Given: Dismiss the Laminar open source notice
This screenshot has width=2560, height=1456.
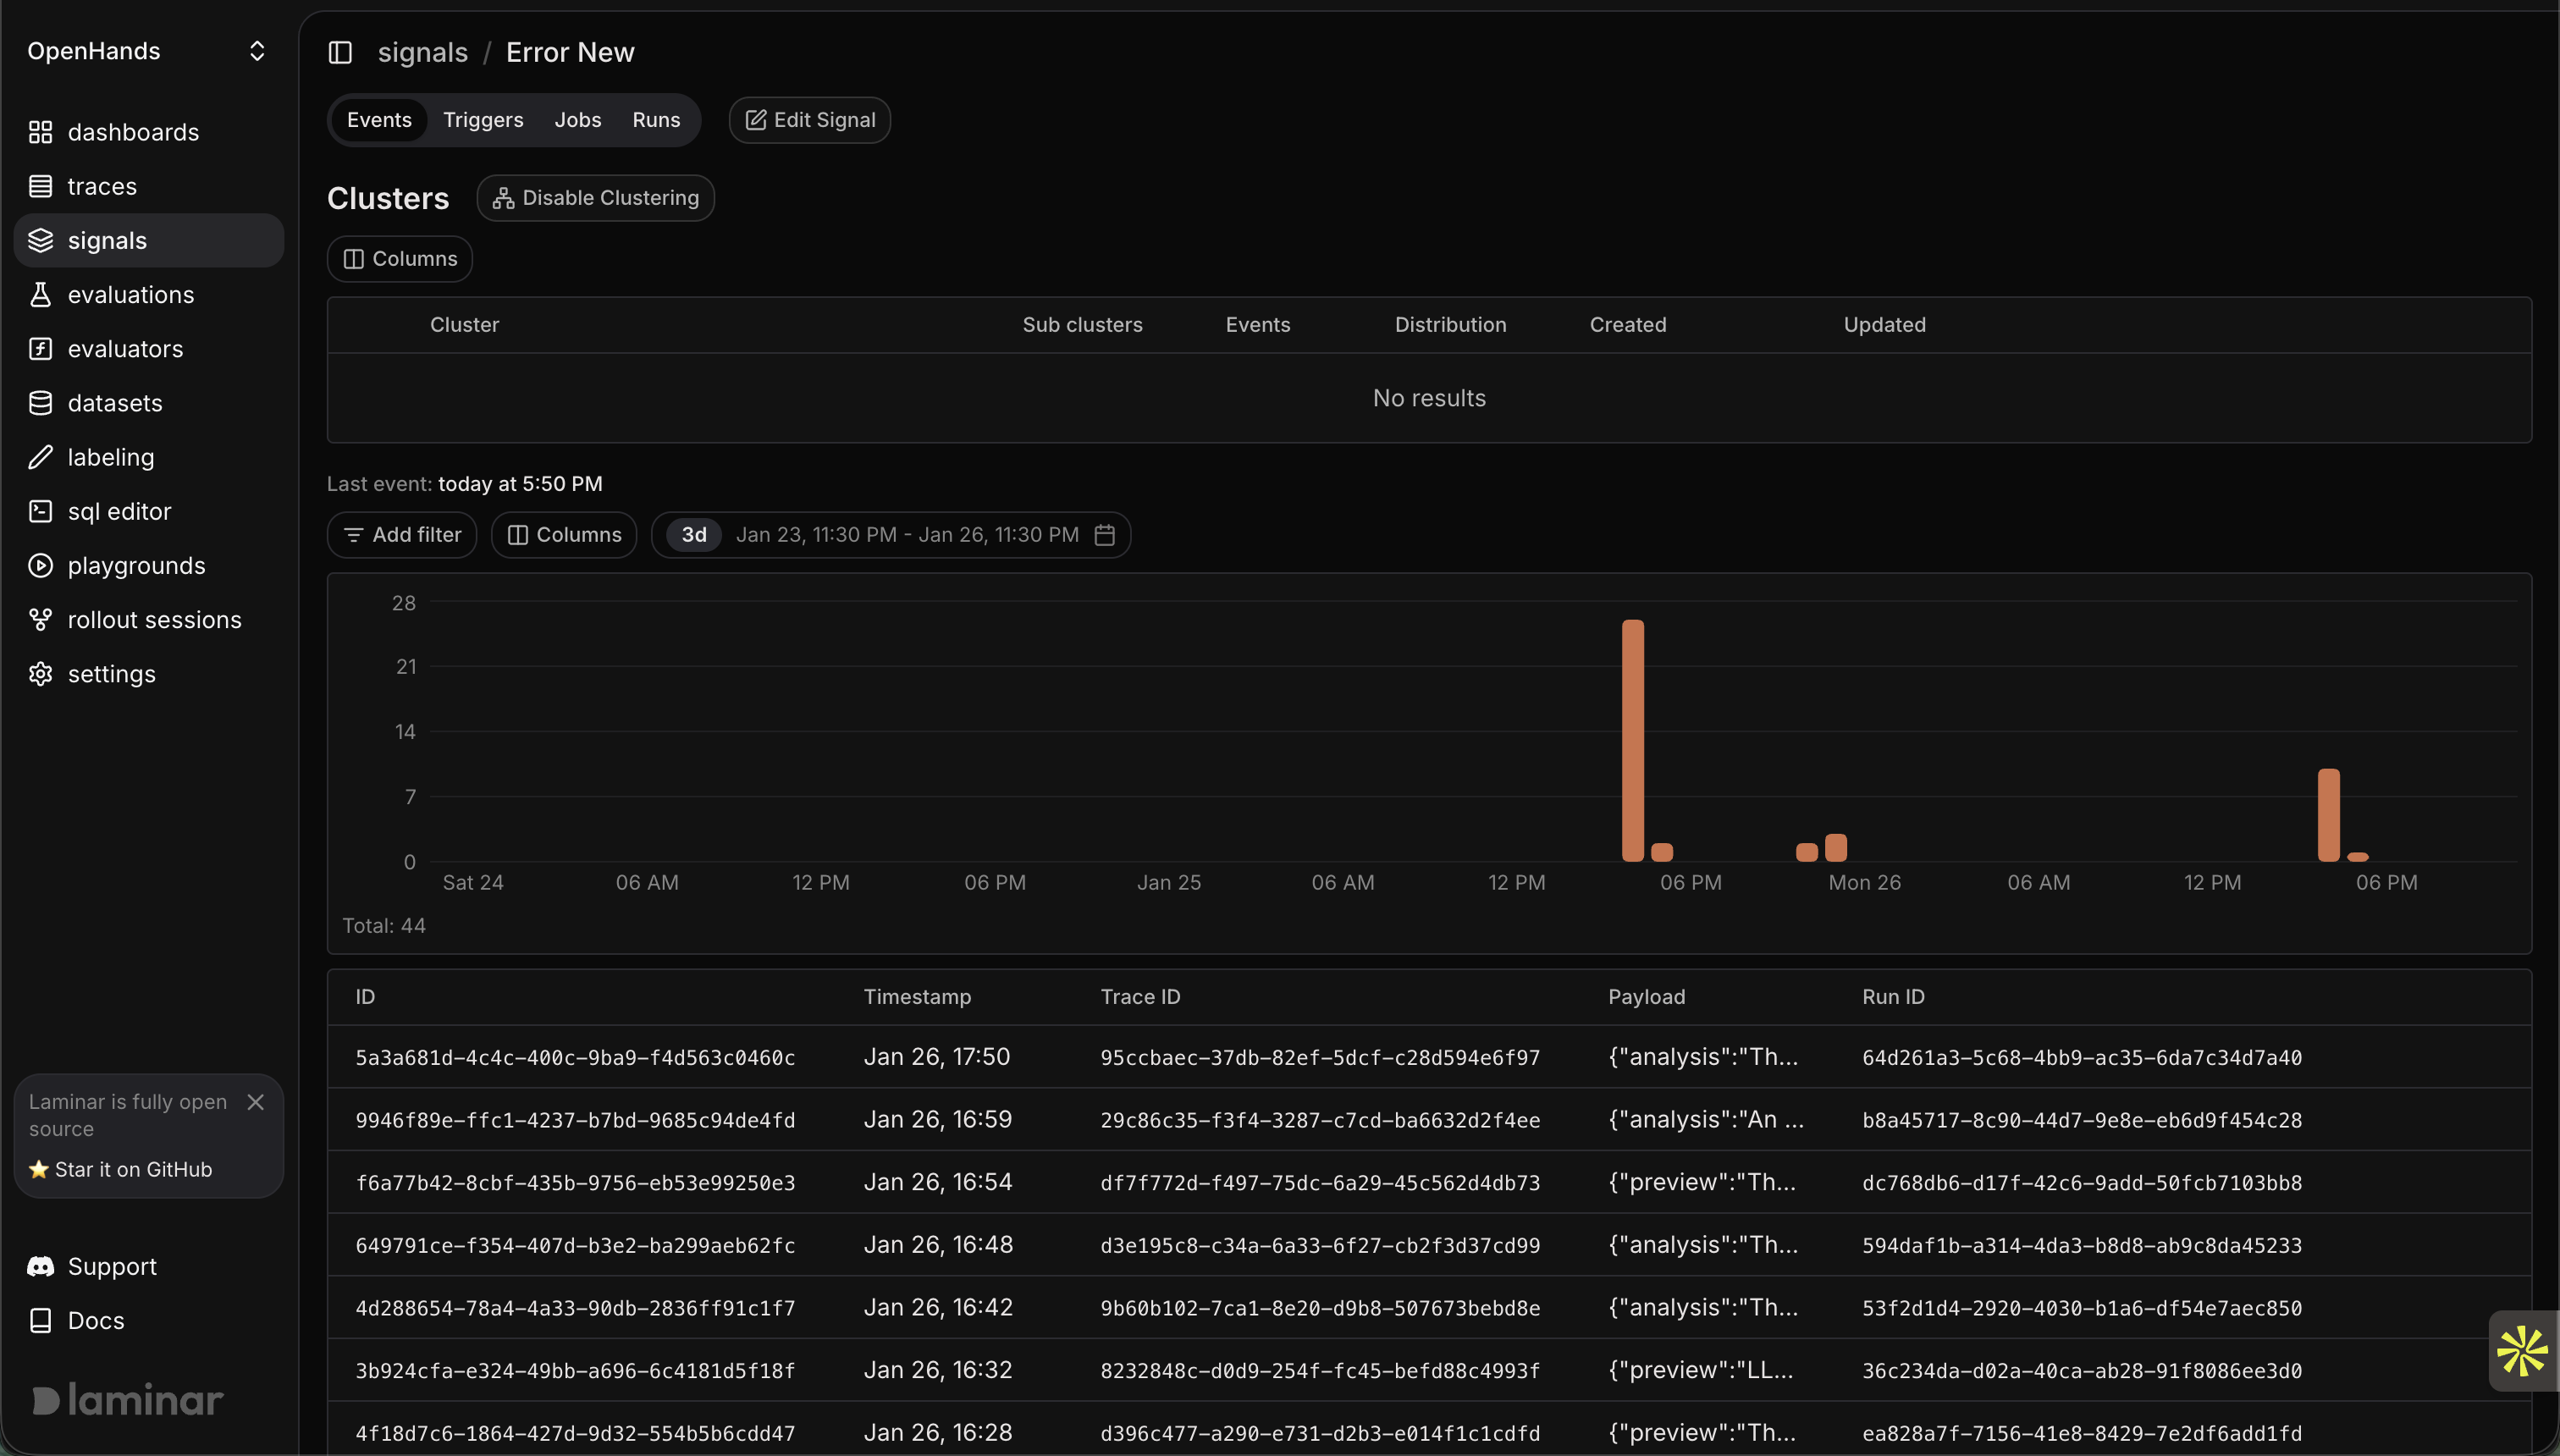Looking at the screenshot, I should [x=255, y=1101].
